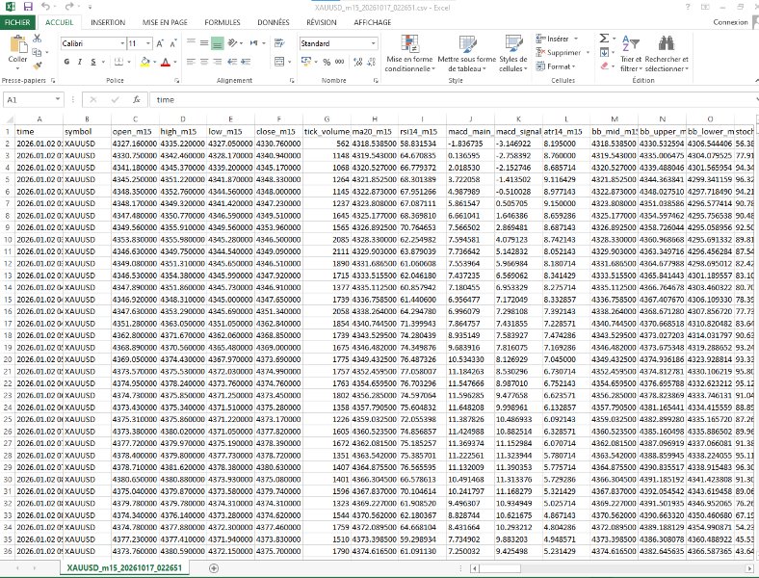Click the insert function fx button
This screenshot has height=578, width=759.
coord(137,100)
